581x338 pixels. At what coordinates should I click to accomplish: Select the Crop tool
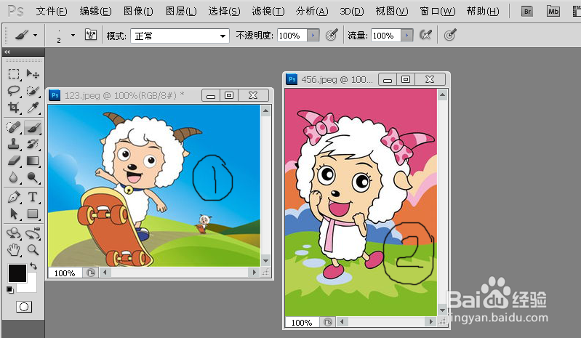(14, 108)
